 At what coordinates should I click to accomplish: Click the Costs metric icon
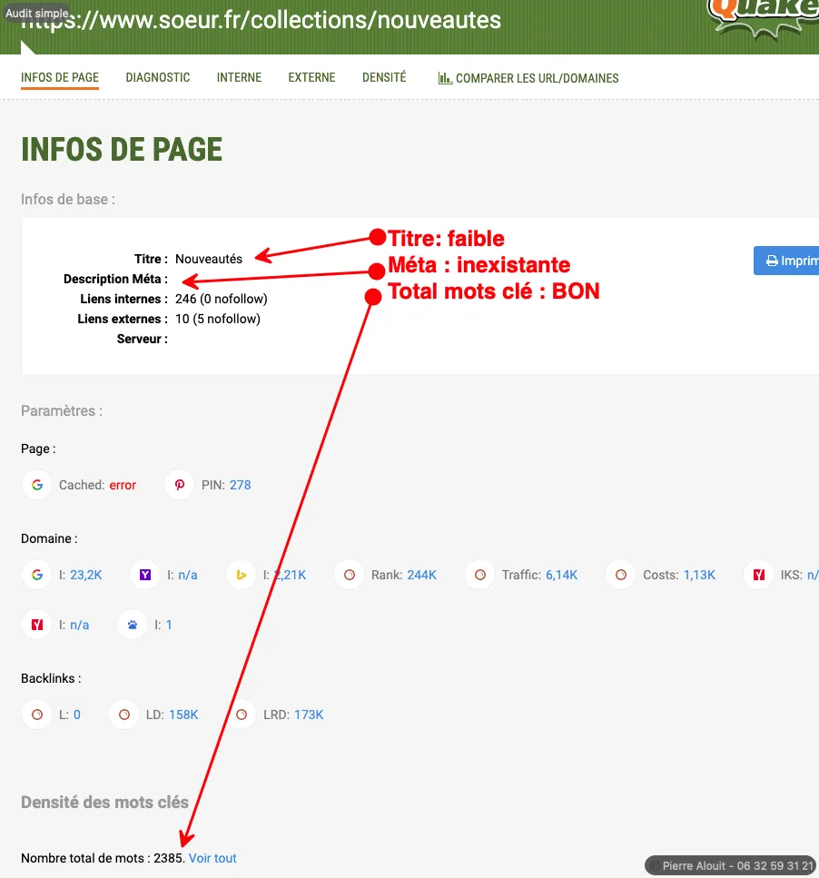click(x=621, y=575)
